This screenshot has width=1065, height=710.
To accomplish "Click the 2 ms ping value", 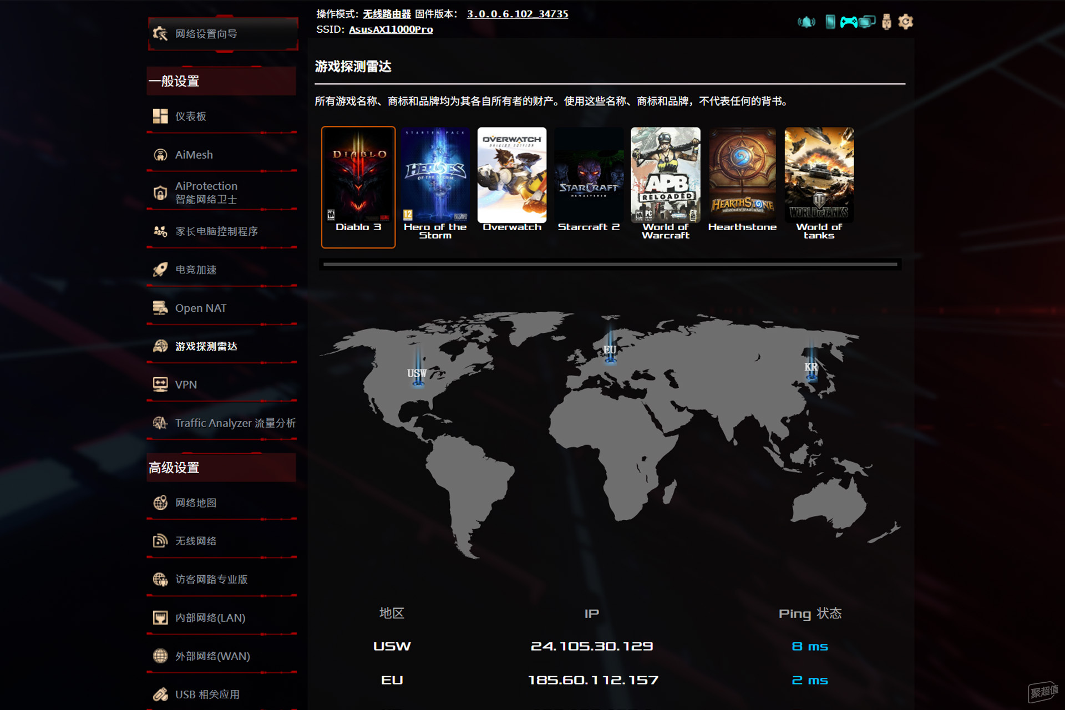I will click(x=810, y=680).
